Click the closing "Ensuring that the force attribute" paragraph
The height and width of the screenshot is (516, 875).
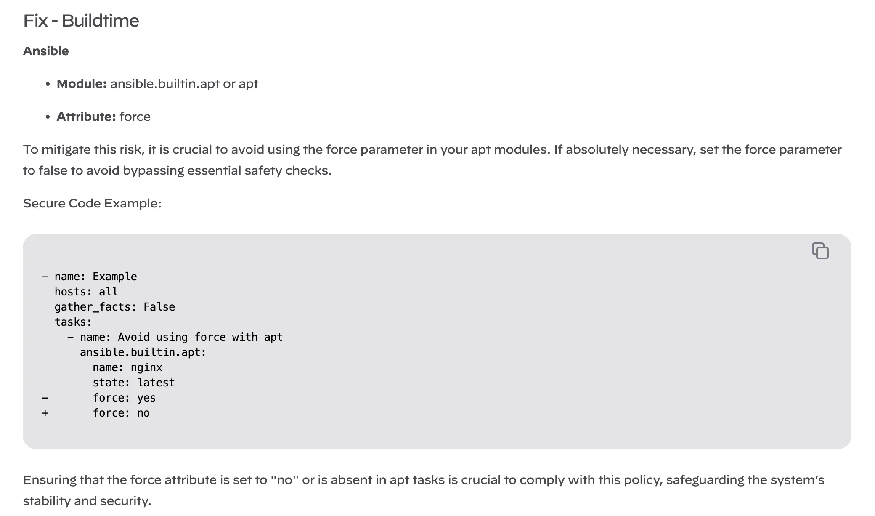click(x=424, y=490)
